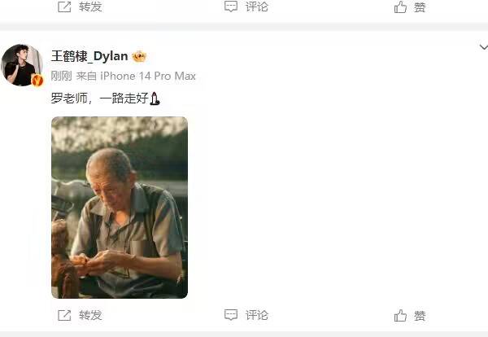Click the 转发 text of the preceding post
Image resolution: width=488 pixels, height=337 pixels.
[90, 7]
